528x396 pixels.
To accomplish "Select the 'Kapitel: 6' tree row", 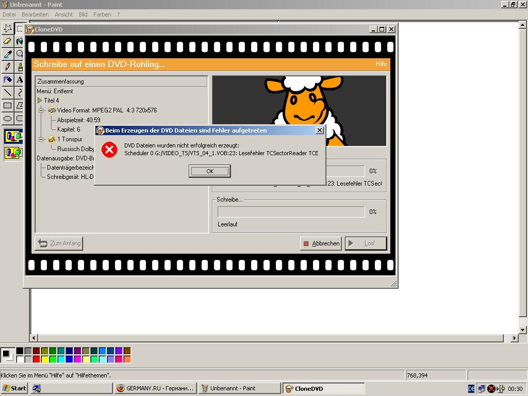I will pyautogui.click(x=69, y=129).
